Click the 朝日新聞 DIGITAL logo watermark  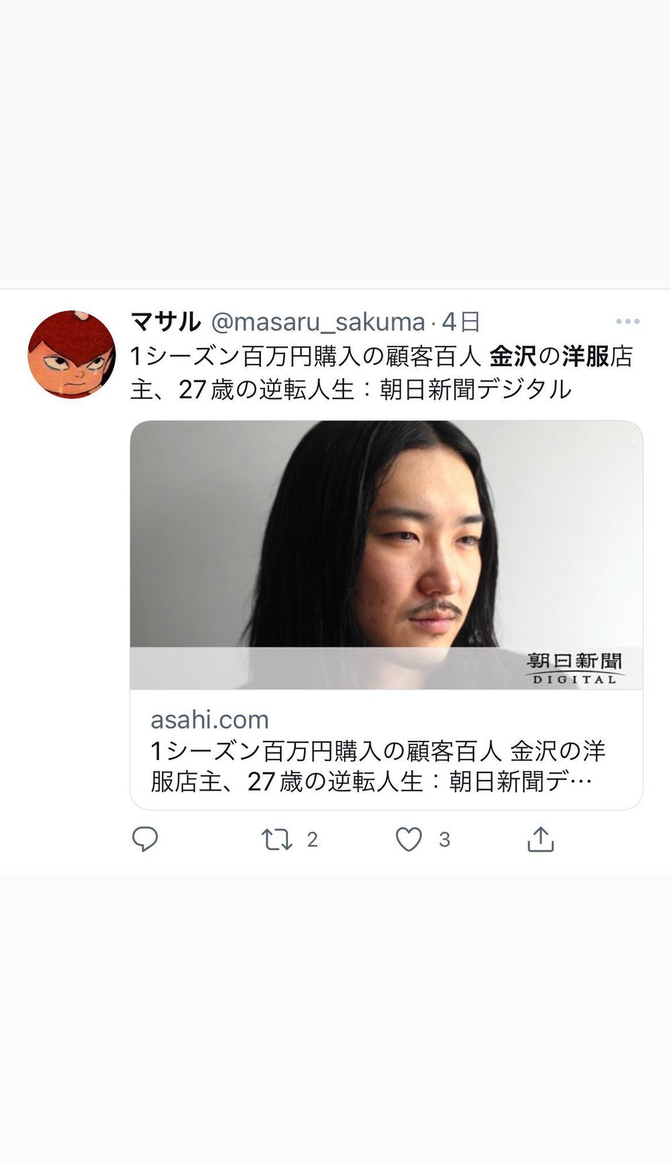[574, 668]
